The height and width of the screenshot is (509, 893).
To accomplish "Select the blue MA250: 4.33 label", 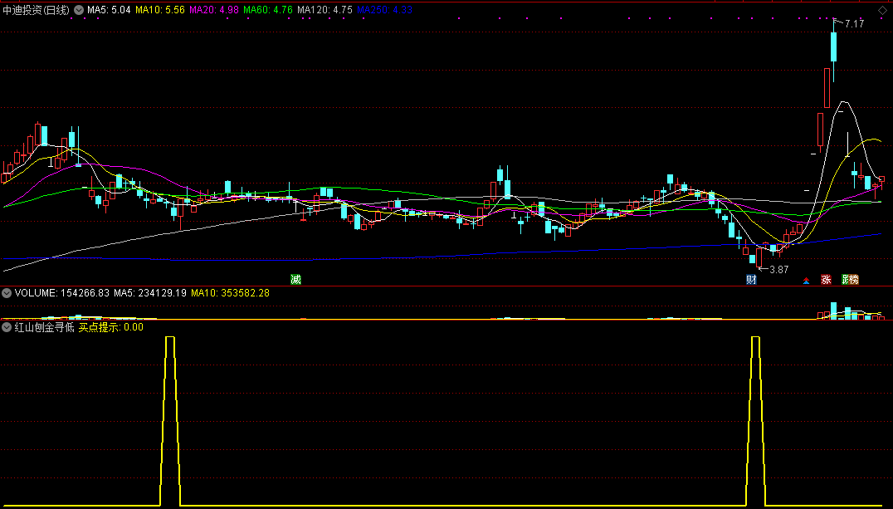I will pos(384,10).
